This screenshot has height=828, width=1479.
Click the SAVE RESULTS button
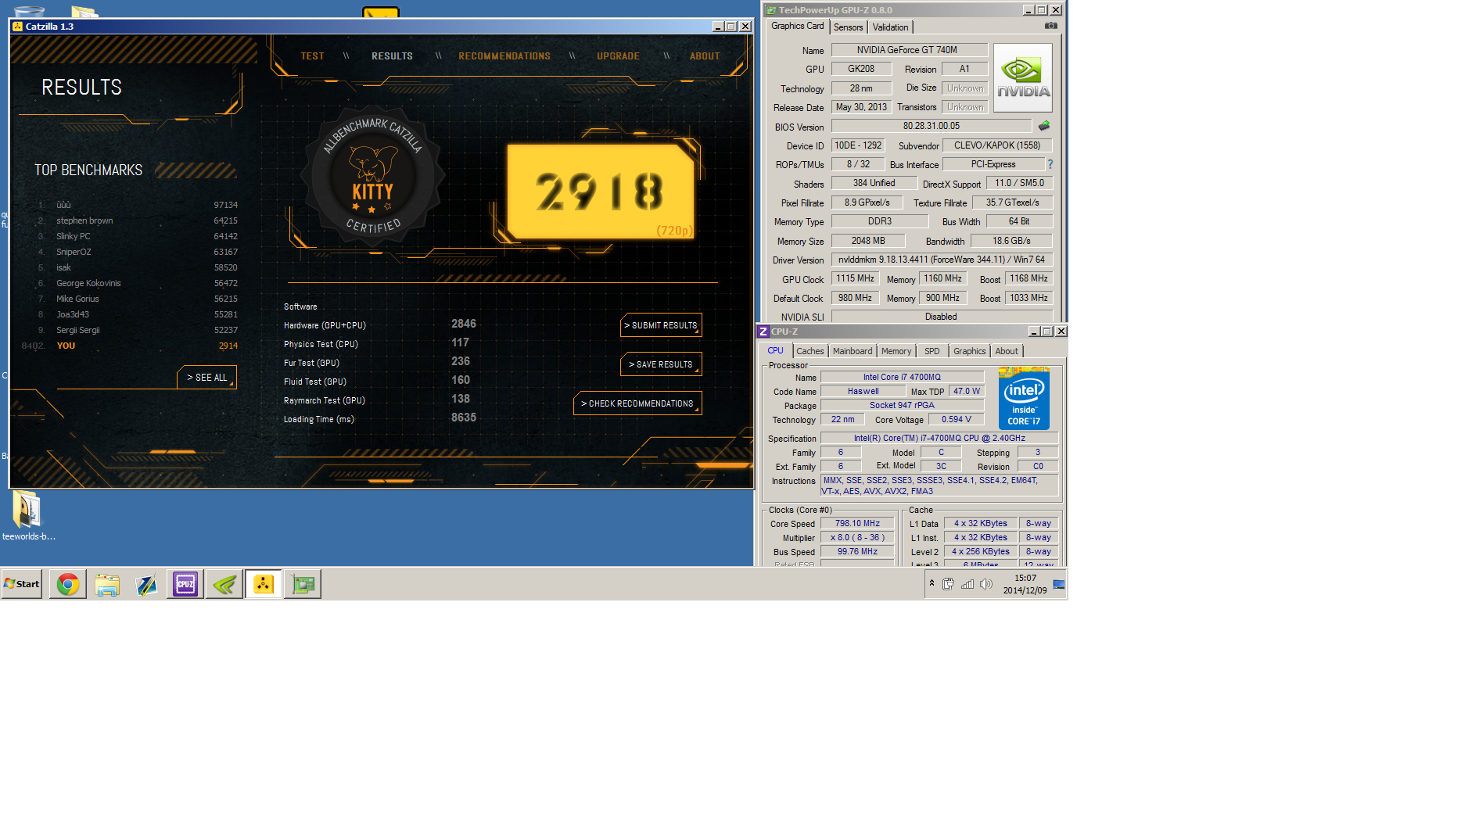click(661, 364)
